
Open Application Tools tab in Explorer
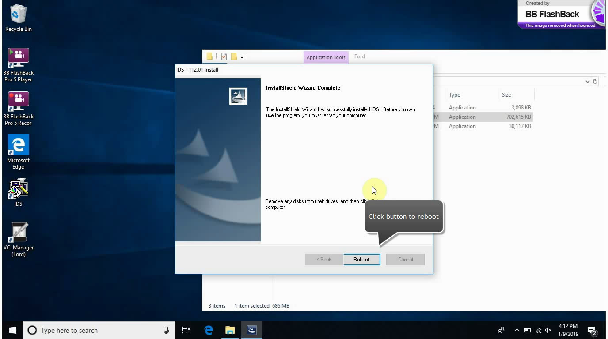326,57
